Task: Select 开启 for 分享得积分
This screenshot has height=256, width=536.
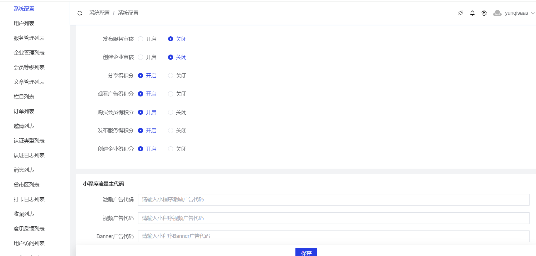Action: pyautogui.click(x=141, y=76)
